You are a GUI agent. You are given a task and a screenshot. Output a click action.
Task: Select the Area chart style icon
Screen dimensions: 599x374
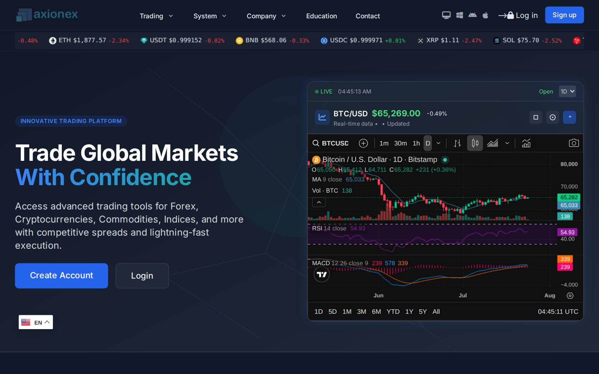tap(493, 143)
